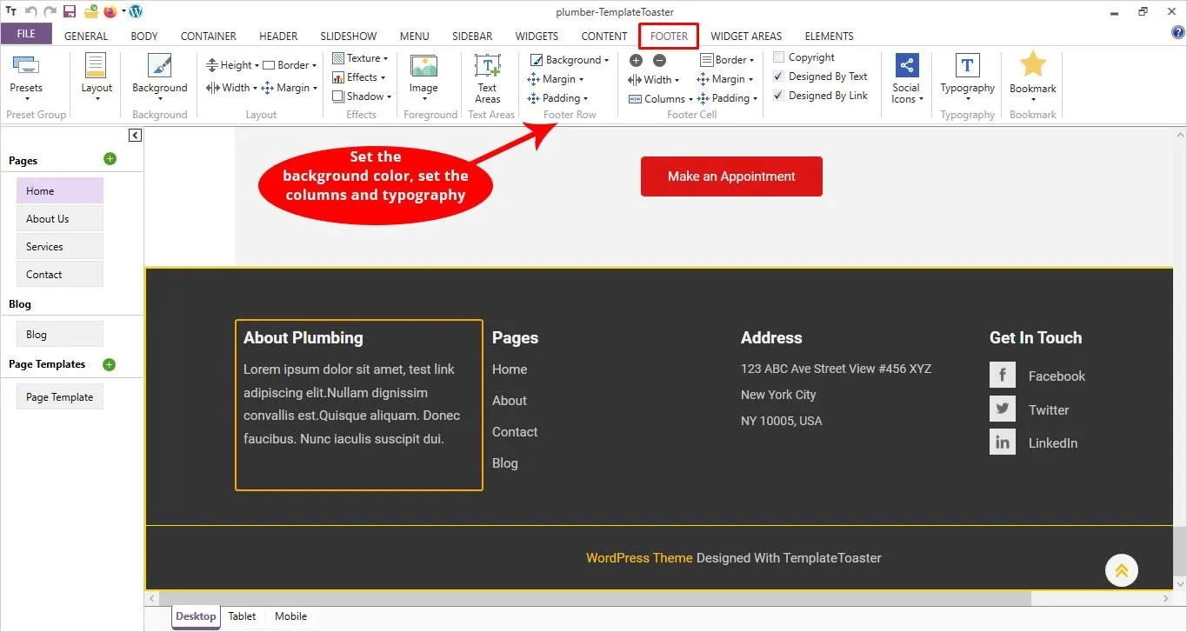Viewport: 1187px width, 632px height.
Task: Uncheck the Designed By Text option
Action: pos(778,76)
